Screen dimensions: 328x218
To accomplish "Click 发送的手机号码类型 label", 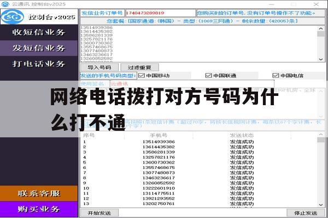I will [x=108, y=76].
